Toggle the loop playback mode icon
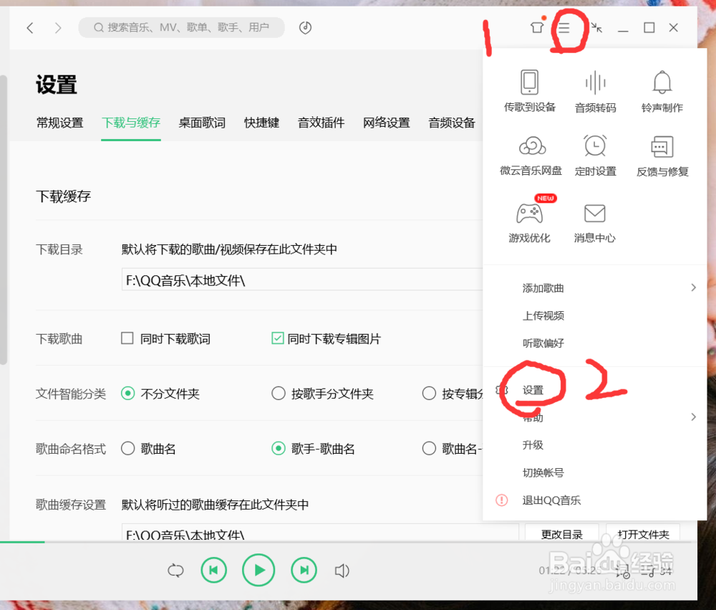This screenshot has height=610, width=716. pyautogui.click(x=176, y=571)
